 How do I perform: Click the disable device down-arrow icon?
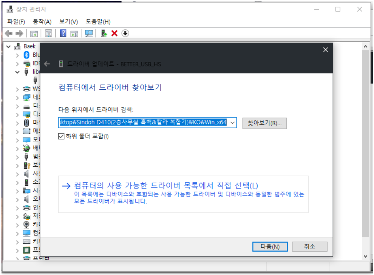click(124, 33)
